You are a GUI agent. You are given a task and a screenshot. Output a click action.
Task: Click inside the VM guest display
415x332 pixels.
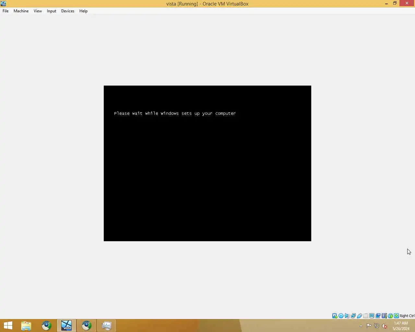pyautogui.click(x=207, y=163)
